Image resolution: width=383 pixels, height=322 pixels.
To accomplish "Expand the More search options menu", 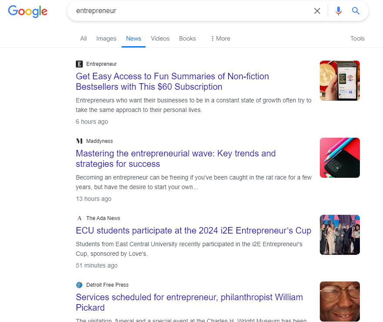I will click(x=220, y=39).
